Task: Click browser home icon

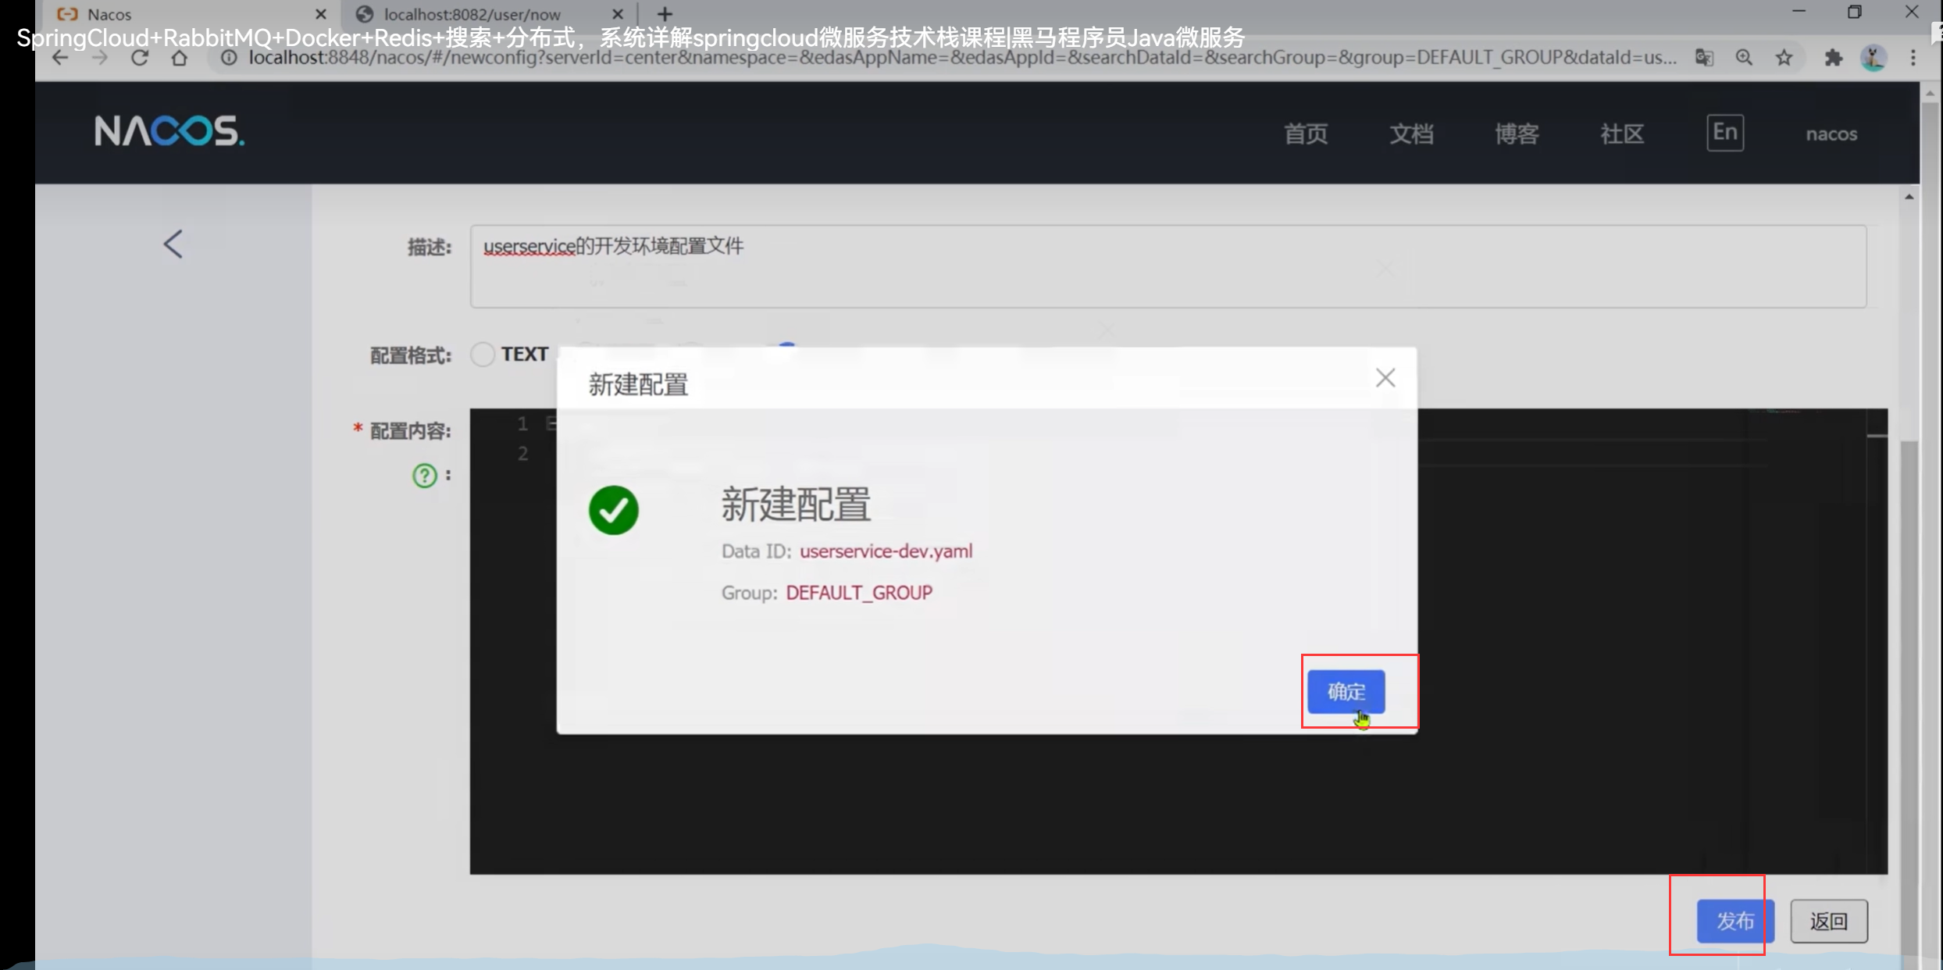Action: 180,58
